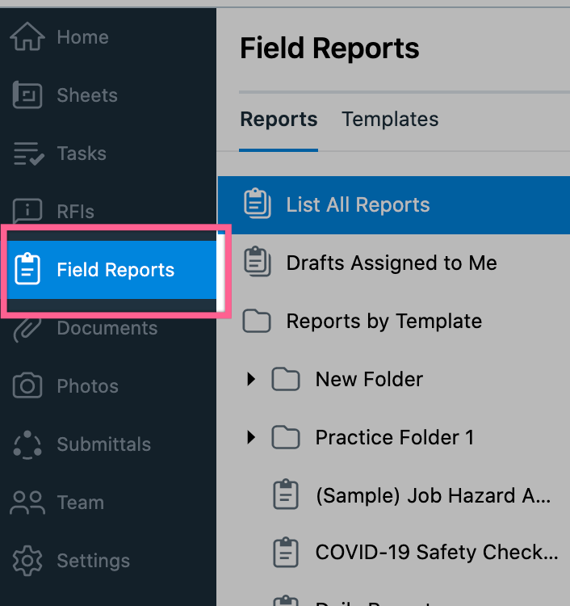Click the COVID-19 Safety Check clipboard icon

(x=286, y=552)
